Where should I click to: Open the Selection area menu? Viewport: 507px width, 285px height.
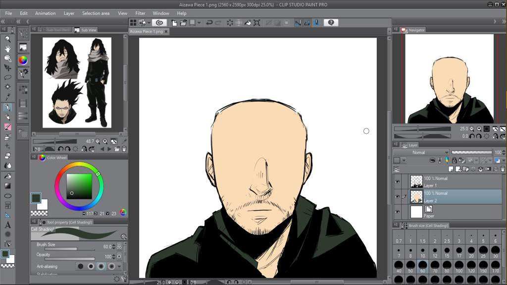96,13
